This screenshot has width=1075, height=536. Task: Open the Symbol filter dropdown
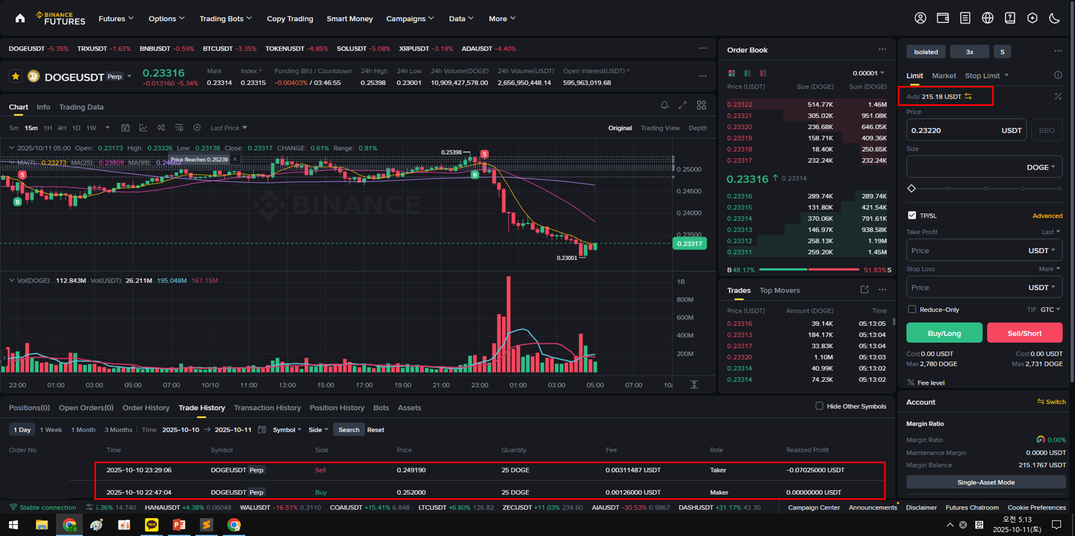click(x=287, y=430)
